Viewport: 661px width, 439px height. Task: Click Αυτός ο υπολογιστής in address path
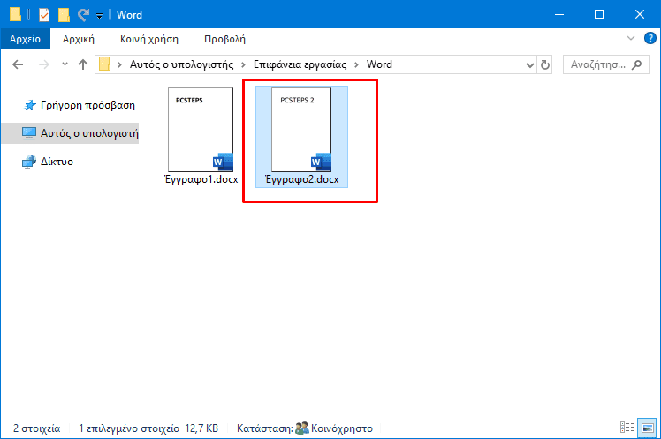(181, 64)
